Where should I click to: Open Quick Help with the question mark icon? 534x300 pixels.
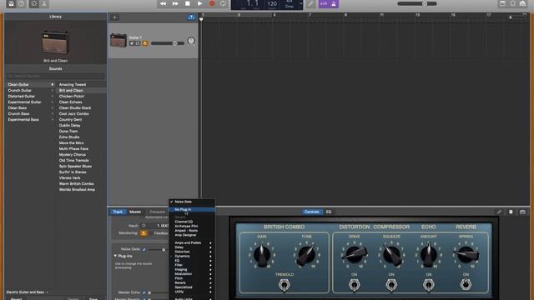[x=21, y=3]
